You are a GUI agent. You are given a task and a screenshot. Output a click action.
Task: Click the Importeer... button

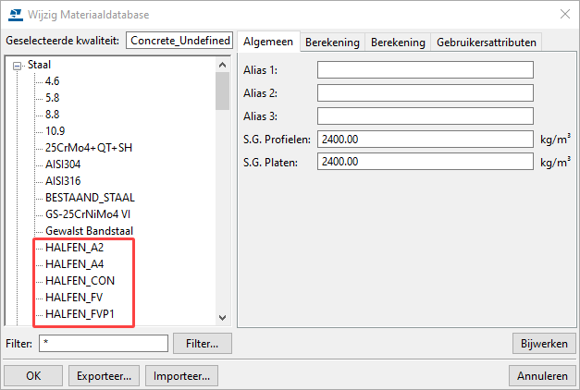tap(181, 376)
